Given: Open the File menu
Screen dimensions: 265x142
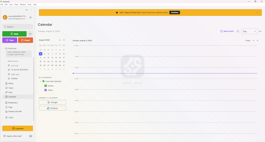Looking at the screenshot, I should click(x=2, y=5).
